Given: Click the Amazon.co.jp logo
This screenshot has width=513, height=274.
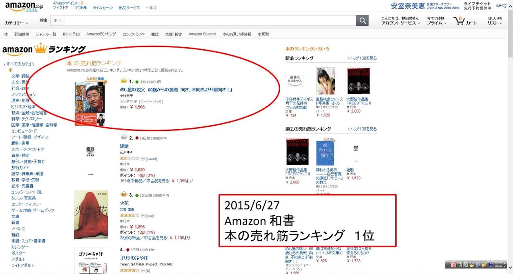Looking at the screenshot, I should [21, 7].
